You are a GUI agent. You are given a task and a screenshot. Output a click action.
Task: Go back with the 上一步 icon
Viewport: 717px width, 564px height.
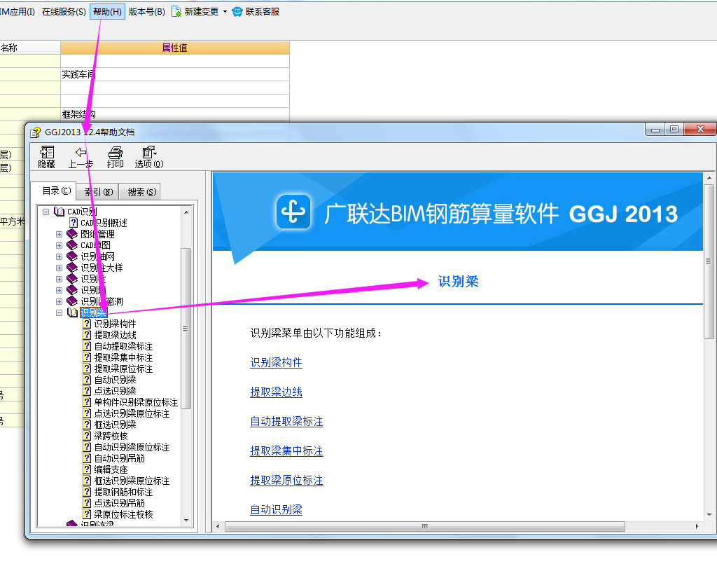coord(81,152)
